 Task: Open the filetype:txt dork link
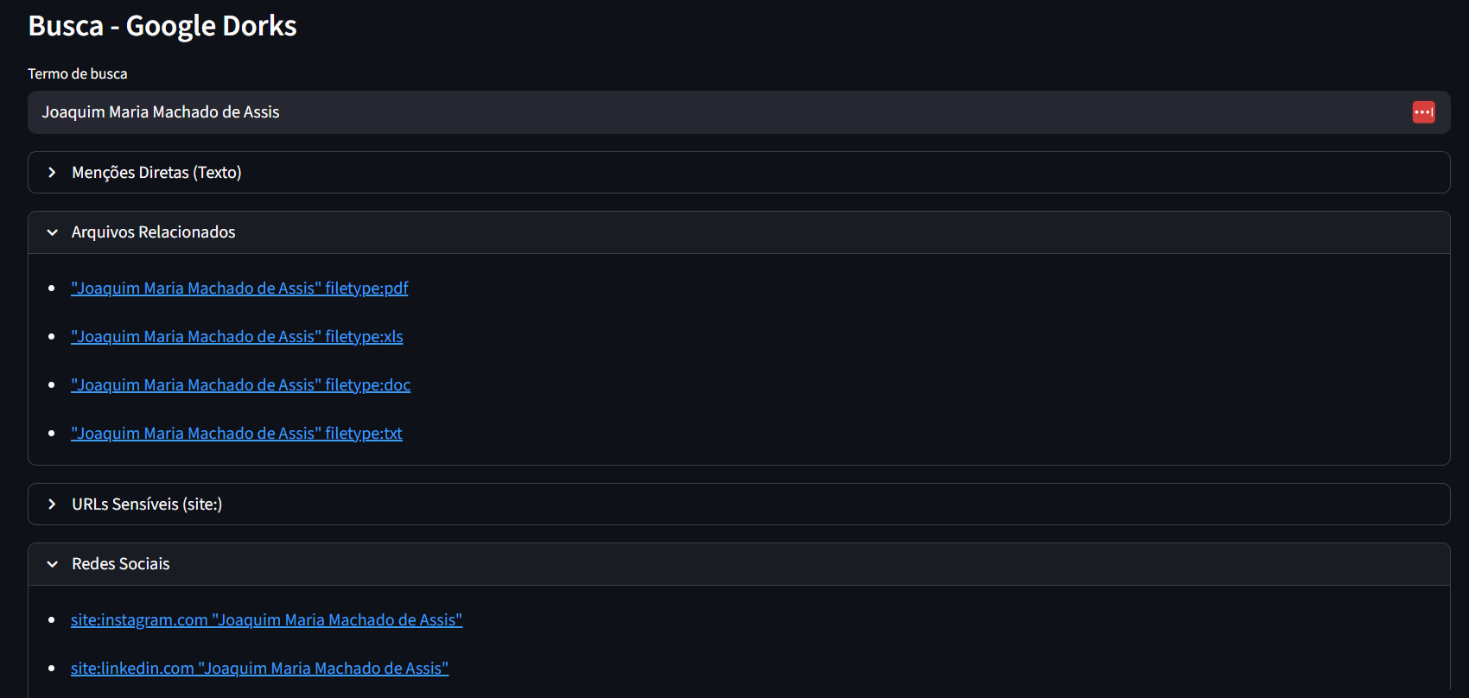(x=236, y=434)
